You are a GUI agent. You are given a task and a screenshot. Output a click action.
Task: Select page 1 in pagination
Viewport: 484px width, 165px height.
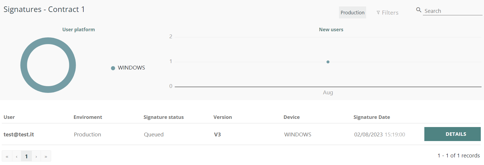pyautogui.click(x=26, y=157)
